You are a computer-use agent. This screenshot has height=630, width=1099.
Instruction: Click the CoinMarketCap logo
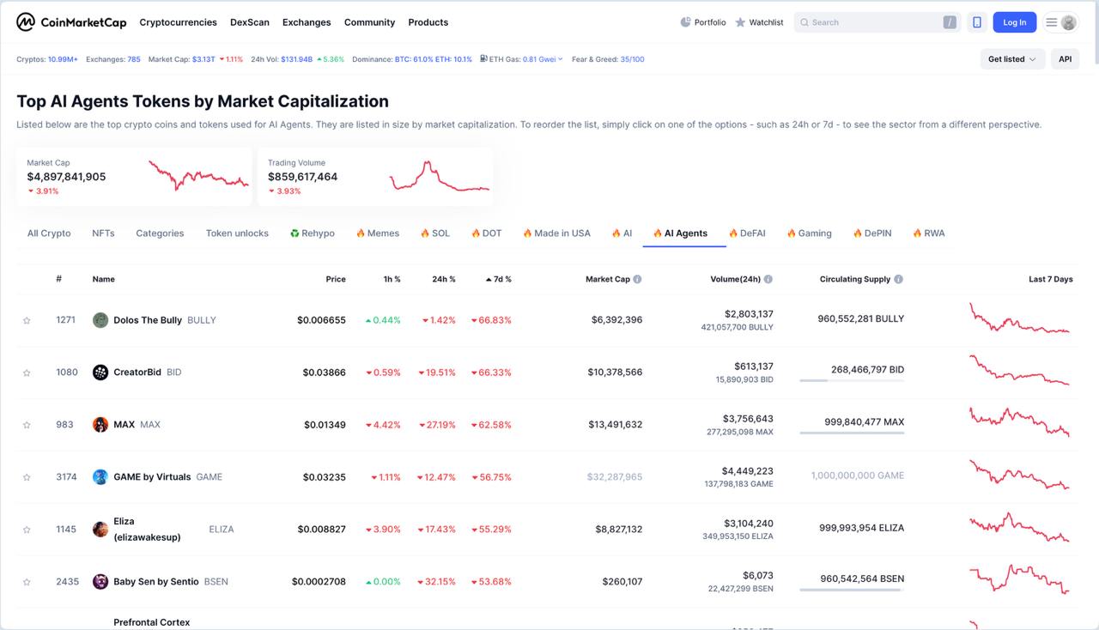(71, 22)
